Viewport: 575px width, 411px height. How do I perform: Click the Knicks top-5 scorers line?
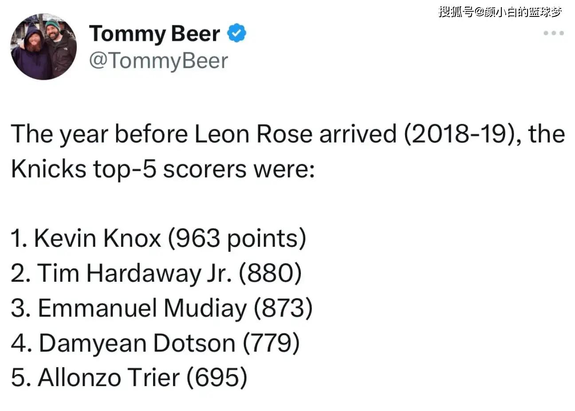pyautogui.click(x=162, y=169)
